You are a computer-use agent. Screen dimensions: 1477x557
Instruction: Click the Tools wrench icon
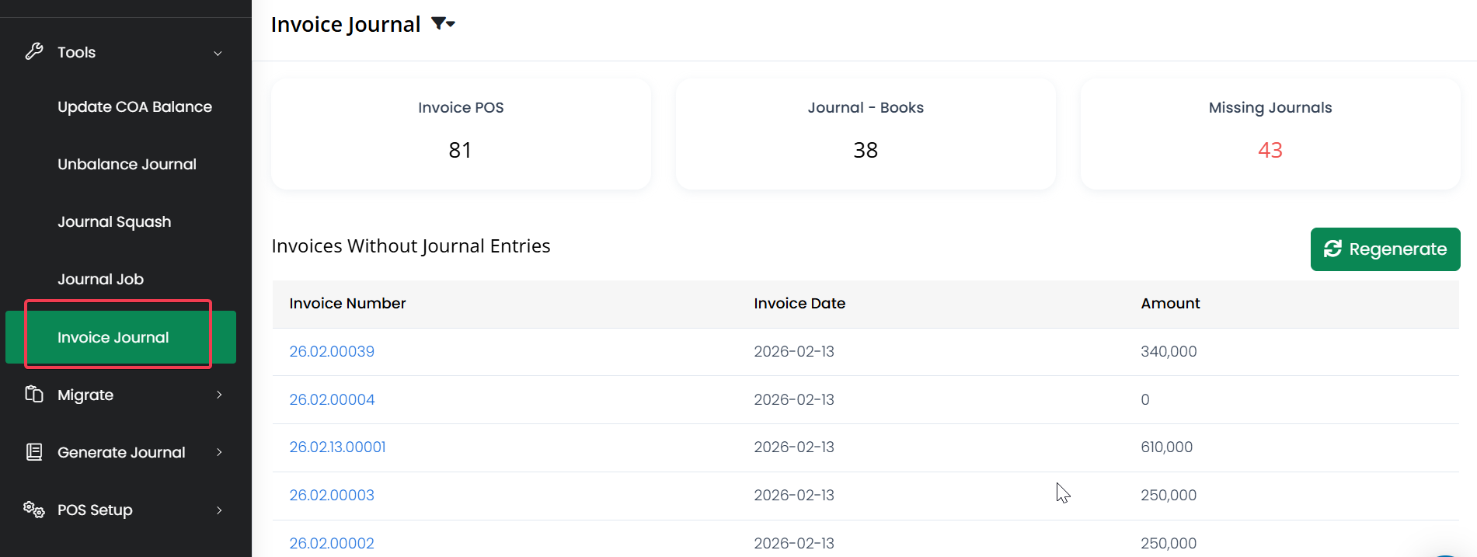coord(34,52)
